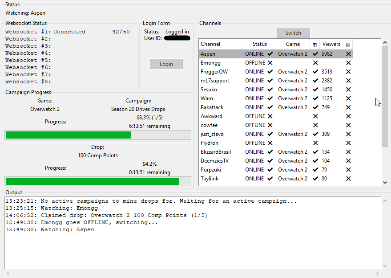Screen dimensions: 391x278
Task: Click the Output horizontal scroll left arrow
Action: click(x=8, y=273)
